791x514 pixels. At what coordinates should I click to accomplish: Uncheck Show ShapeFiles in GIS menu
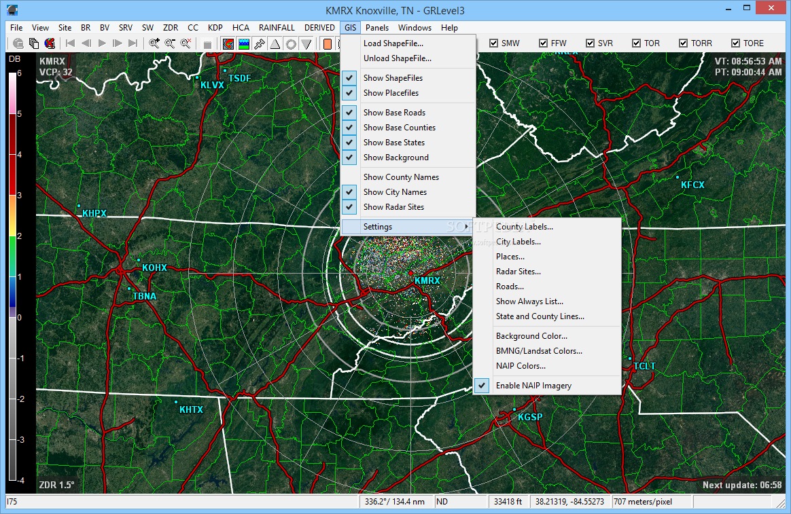pos(408,78)
